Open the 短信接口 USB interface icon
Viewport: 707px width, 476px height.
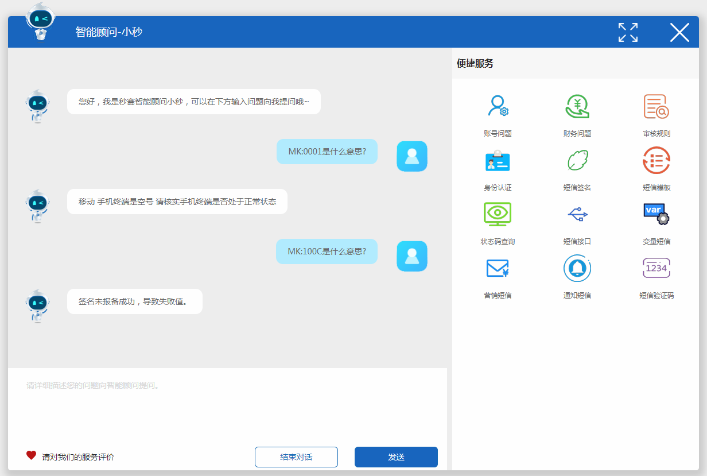[x=577, y=215]
